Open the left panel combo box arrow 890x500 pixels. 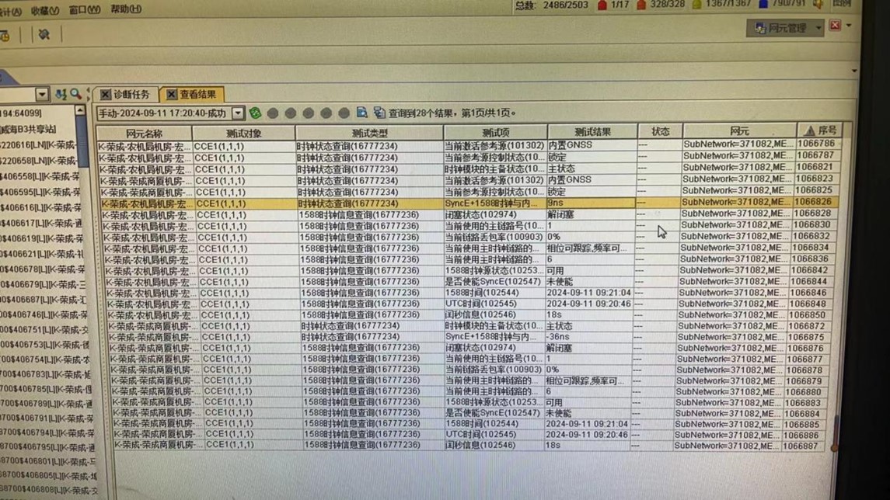(x=42, y=94)
